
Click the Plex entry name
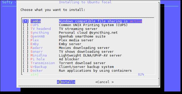coord(35,40)
